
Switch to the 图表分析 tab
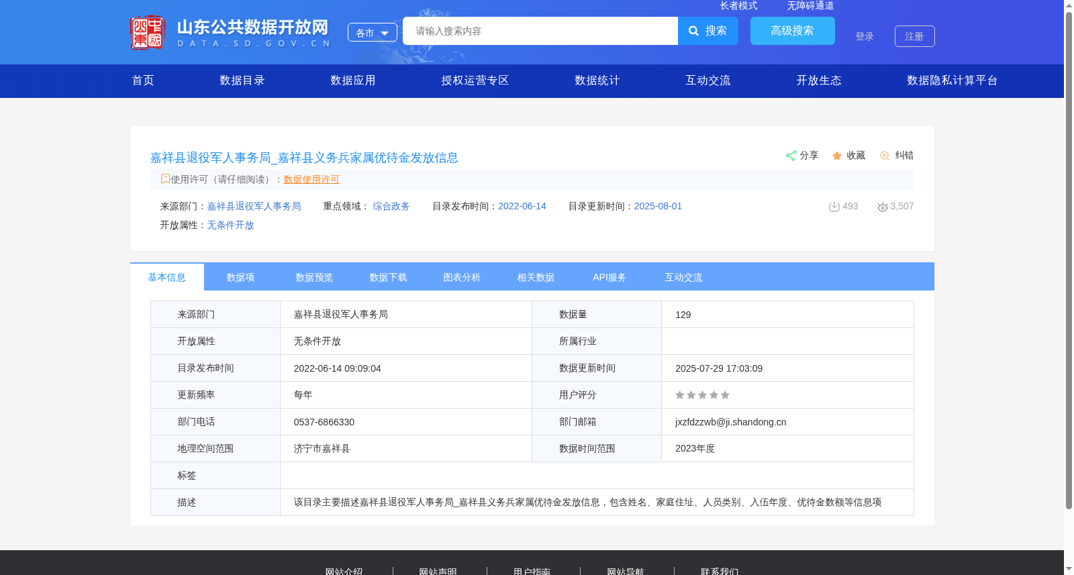click(x=462, y=277)
